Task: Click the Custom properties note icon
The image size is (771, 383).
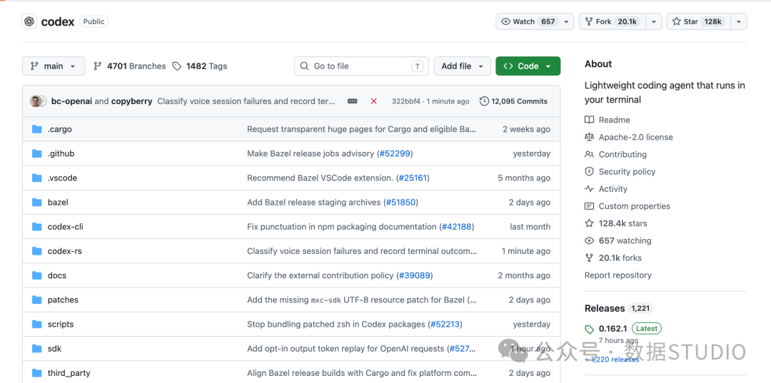Action: (589, 205)
